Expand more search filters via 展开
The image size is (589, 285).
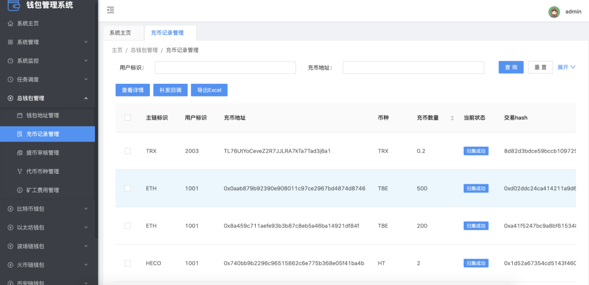[566, 67]
